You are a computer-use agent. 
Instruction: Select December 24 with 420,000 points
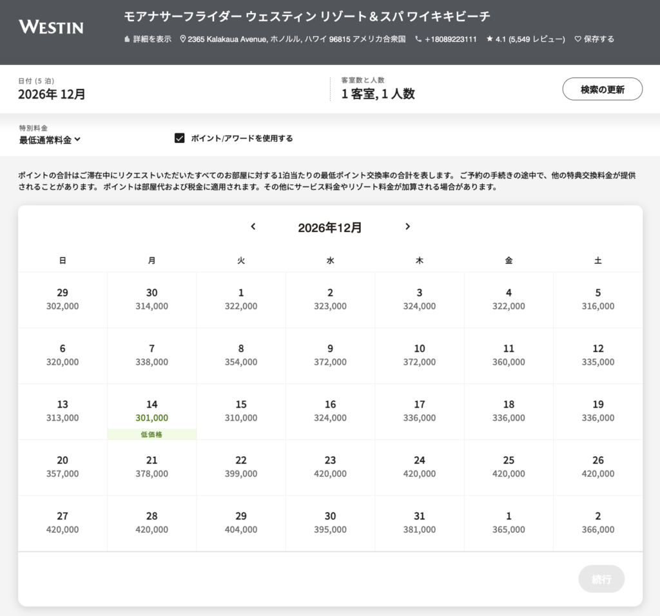(x=419, y=467)
